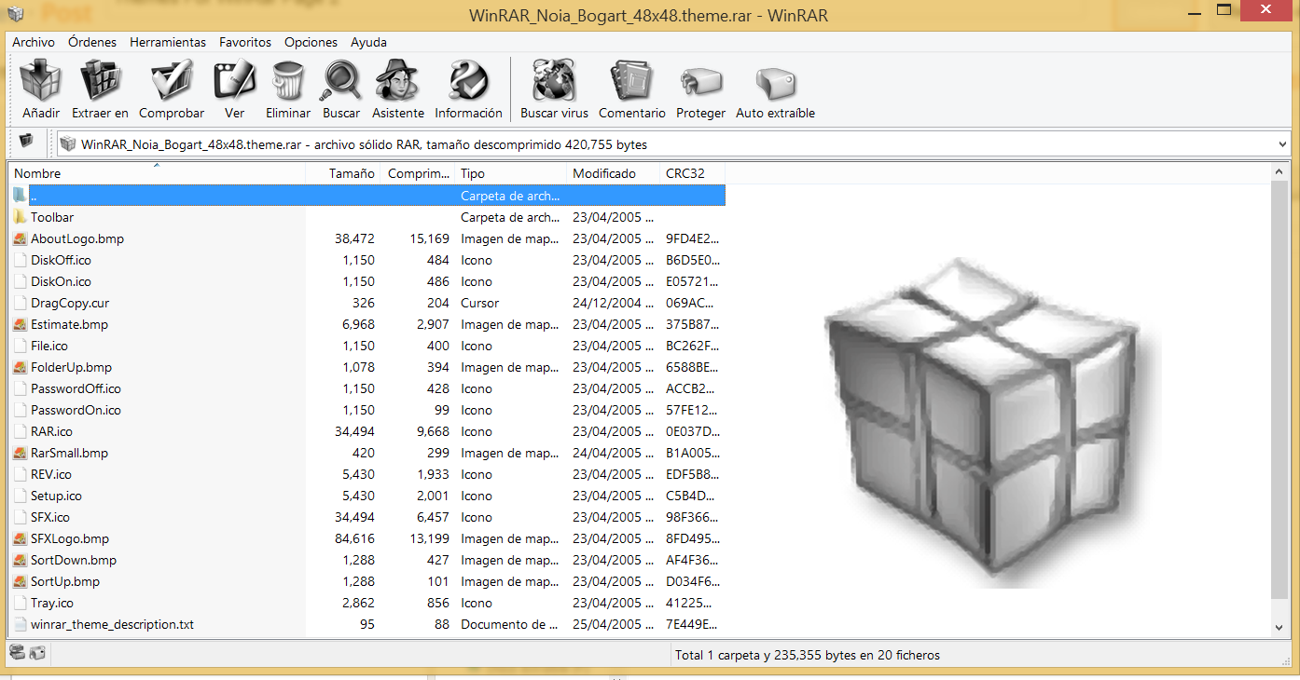The image size is (1300, 680).
Task: Click the disk icon in status bar
Action: click(x=17, y=653)
